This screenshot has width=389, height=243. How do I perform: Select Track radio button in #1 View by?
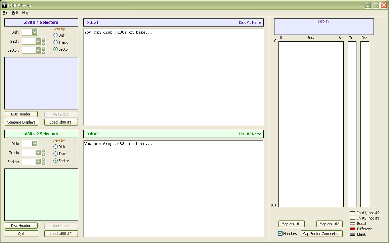[x=56, y=42]
